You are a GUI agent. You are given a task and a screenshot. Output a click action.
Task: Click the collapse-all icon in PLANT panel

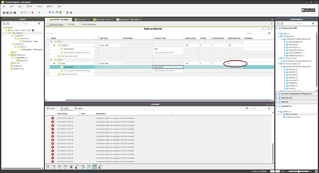point(8,24)
